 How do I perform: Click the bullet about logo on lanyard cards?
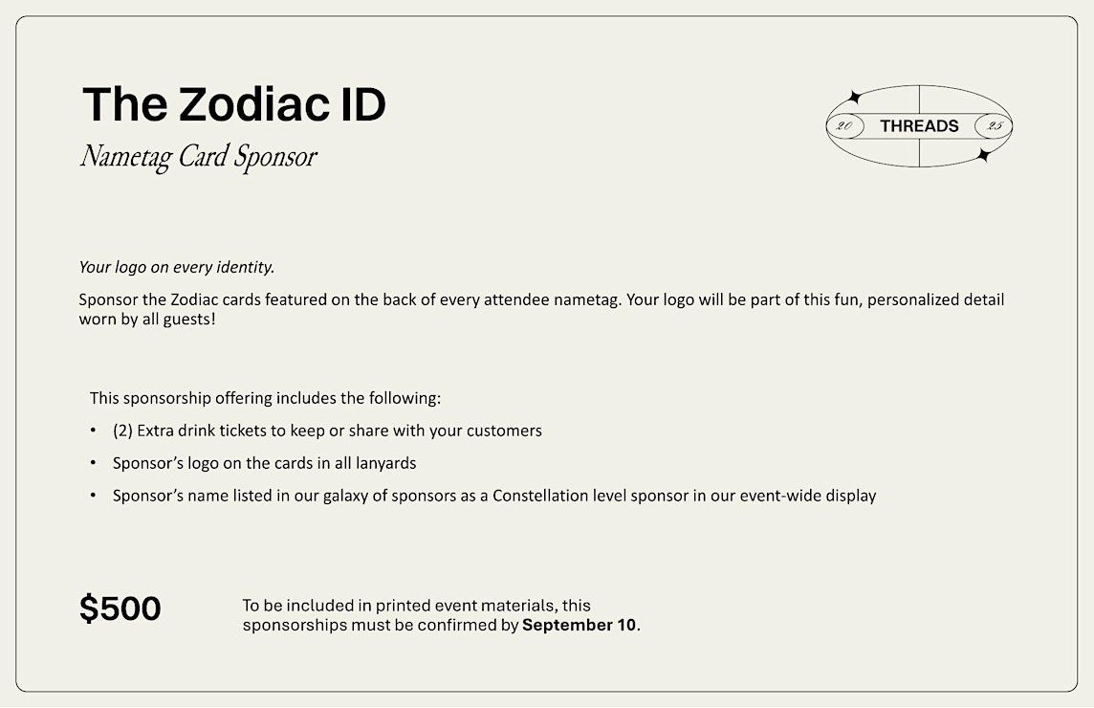coord(265,463)
